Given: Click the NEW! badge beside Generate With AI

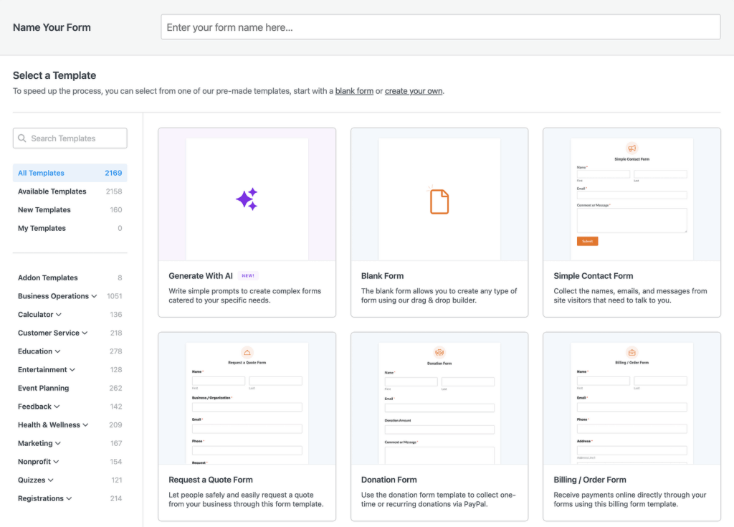Looking at the screenshot, I should click(x=248, y=276).
